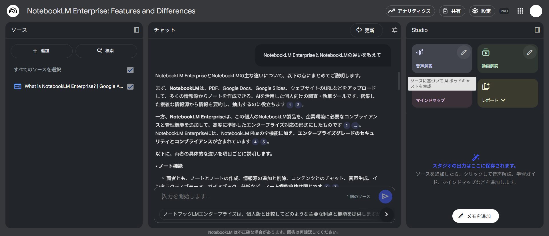Open citation 1 after 形式にしたものです
Image resolution: width=549 pixels, height=236 pixels.
tap(347, 125)
